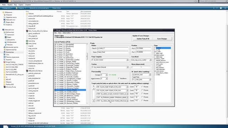228x128 pixels.
Task: Click the target party list scroll-down arrow
Action: tap(93, 101)
